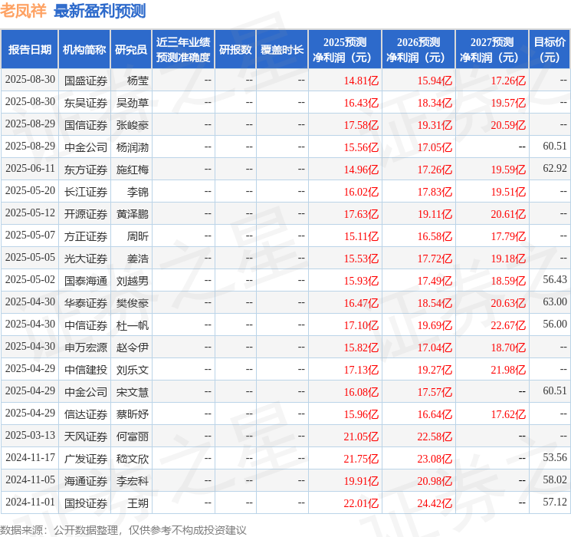Select 国泰海通 institution cell
The height and width of the screenshot is (537, 571).
pos(86,281)
